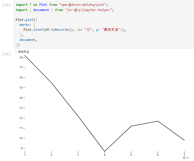Image resolution: width=194 pixels, height=161 pixels.
Task: Click y-axis tick label 15
Action: pos(21,88)
